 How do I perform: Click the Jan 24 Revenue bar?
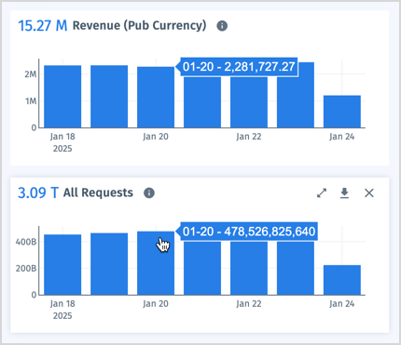[342, 112]
